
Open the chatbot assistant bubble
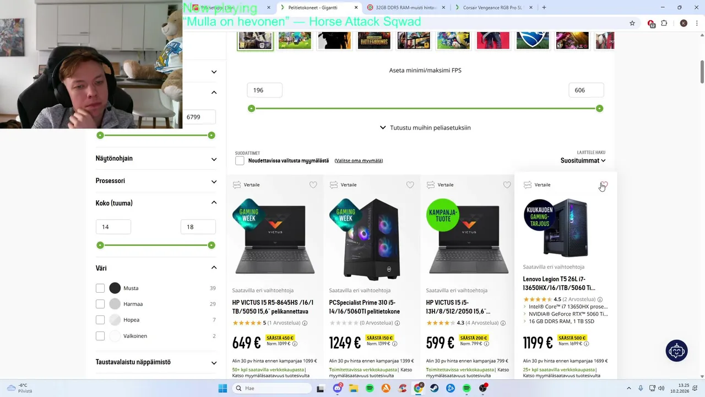point(676,351)
